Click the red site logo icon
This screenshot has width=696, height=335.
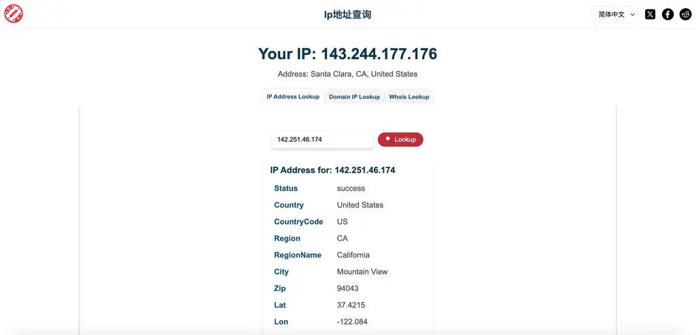[14, 14]
